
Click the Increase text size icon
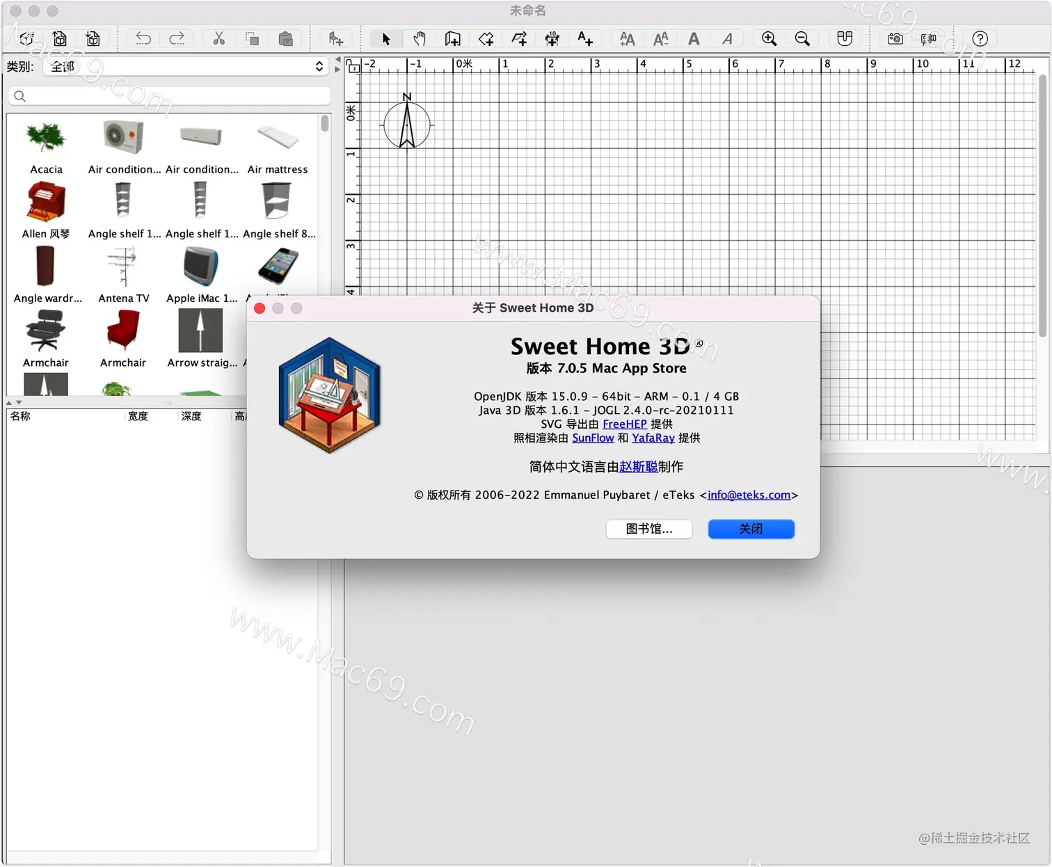(x=627, y=39)
